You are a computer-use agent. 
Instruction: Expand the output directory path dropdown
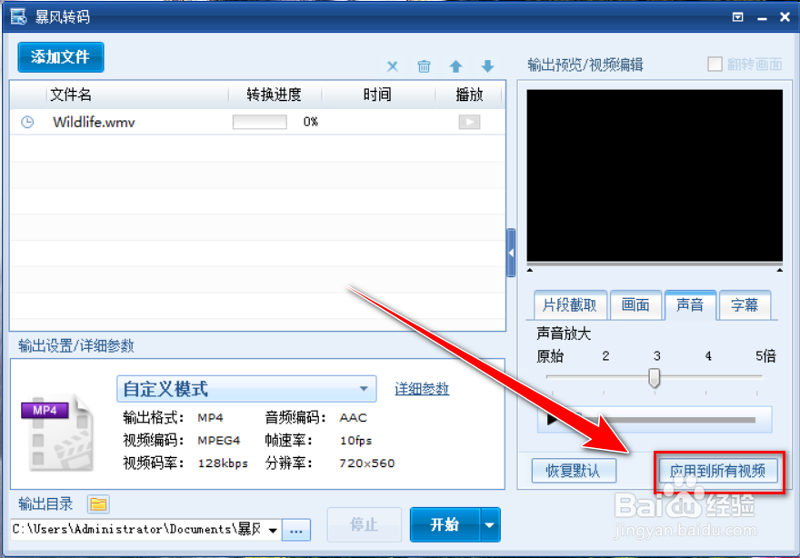(x=273, y=530)
